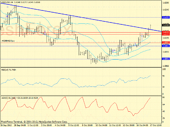Screen dimensions: 170x127
Task: Select the ADX scale value 86
Action: pyautogui.click(x=163, y=97)
